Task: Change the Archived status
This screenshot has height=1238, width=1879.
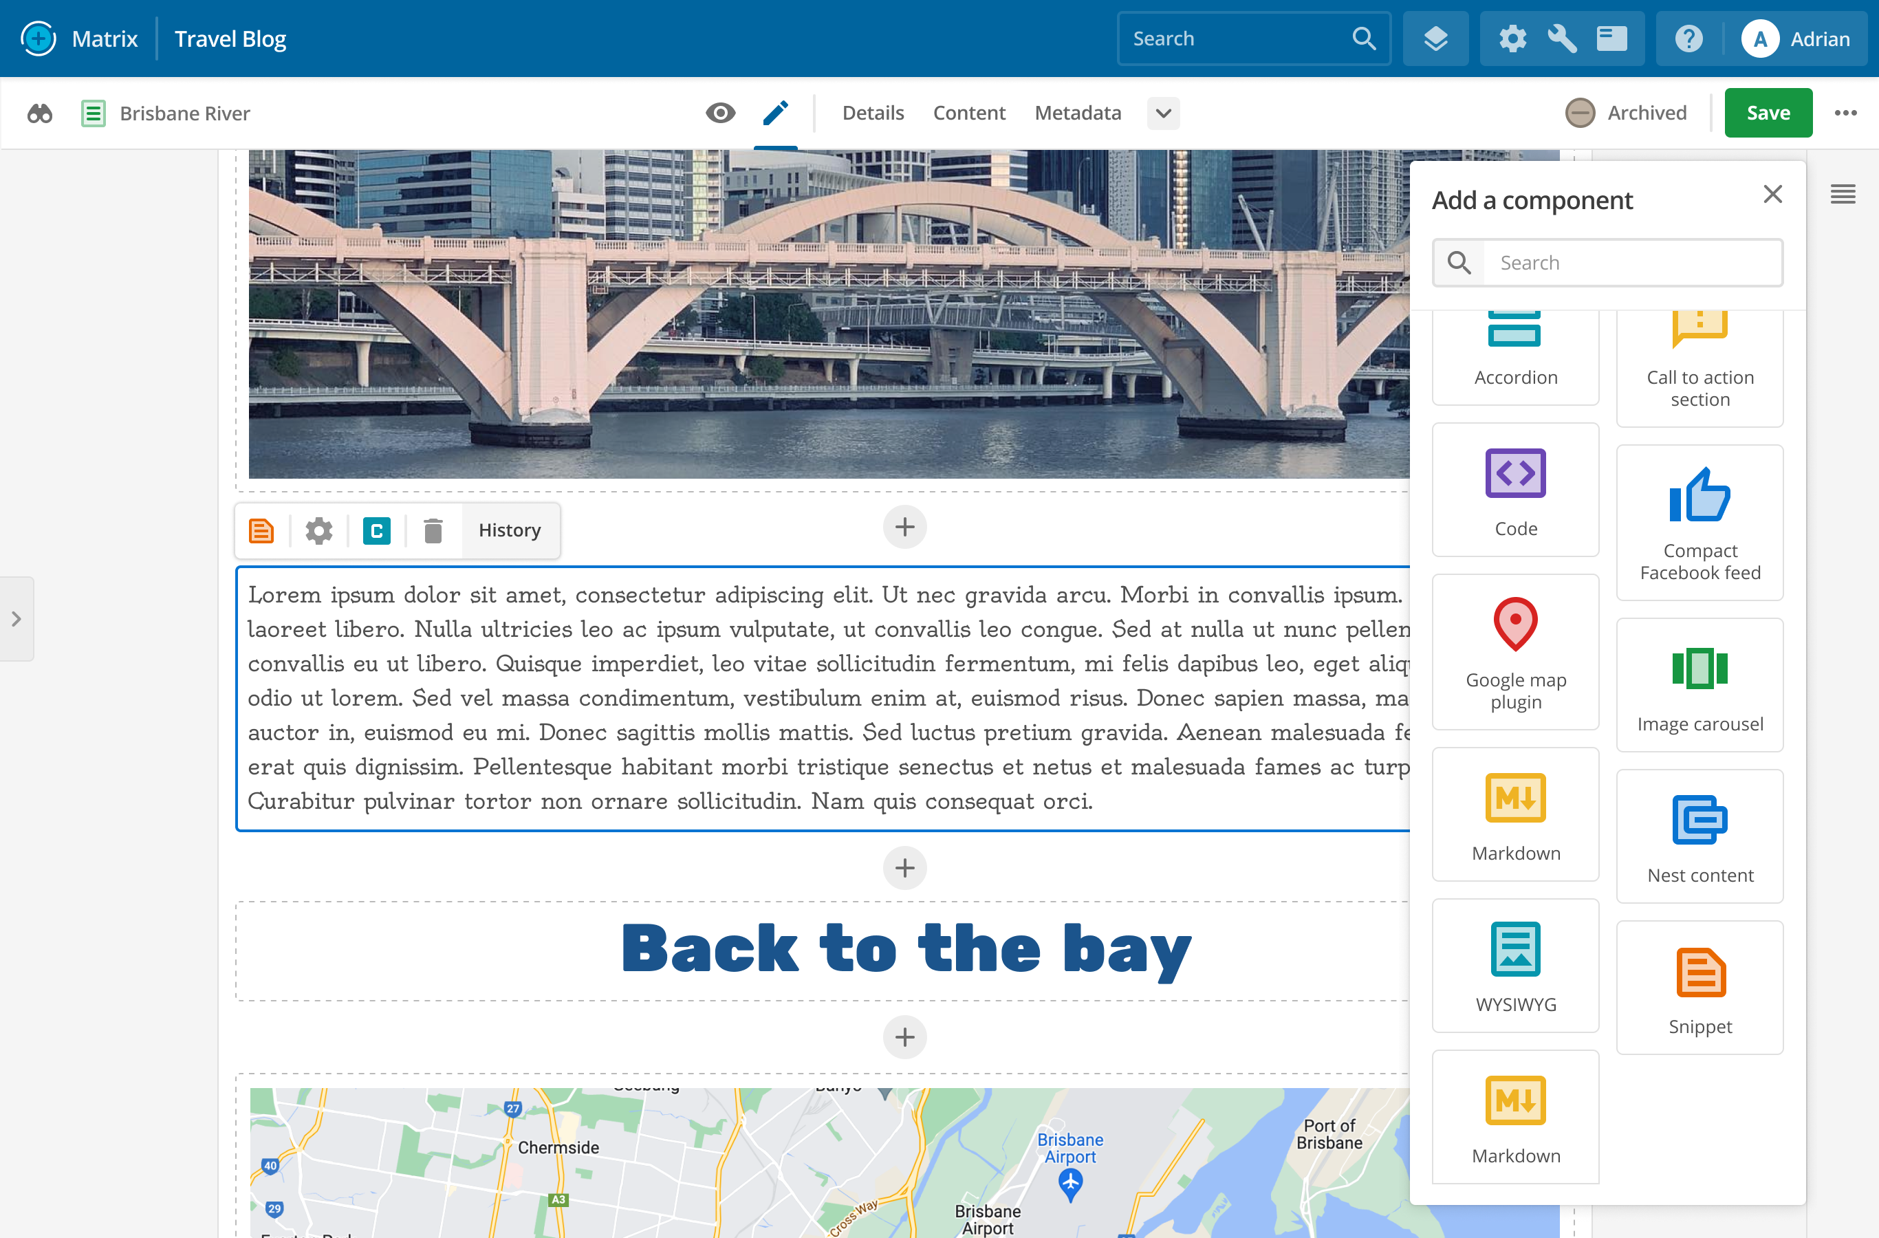Action: pos(1626,113)
